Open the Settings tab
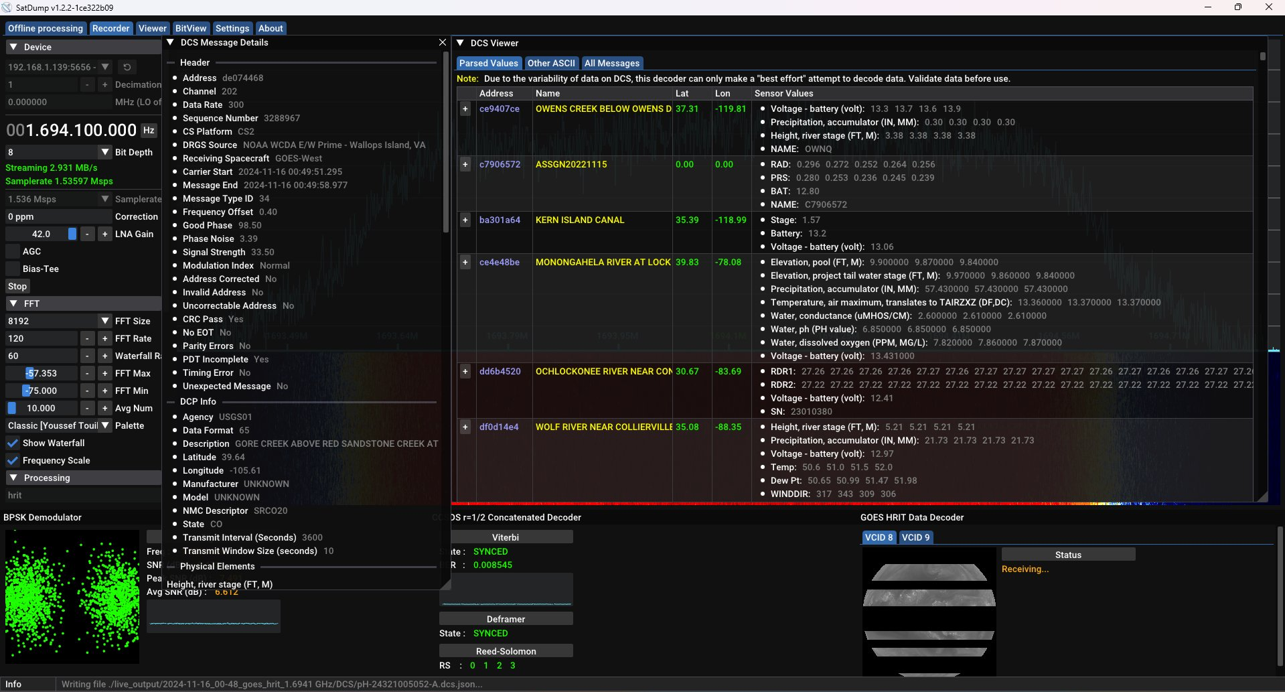The image size is (1285, 692). point(232,28)
